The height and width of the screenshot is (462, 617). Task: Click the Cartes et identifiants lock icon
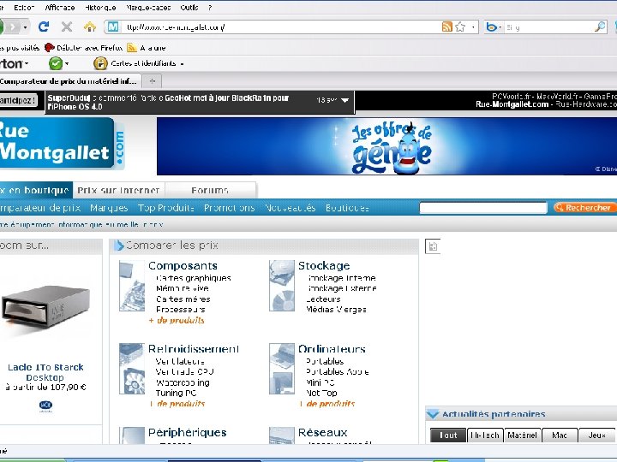coord(100,63)
